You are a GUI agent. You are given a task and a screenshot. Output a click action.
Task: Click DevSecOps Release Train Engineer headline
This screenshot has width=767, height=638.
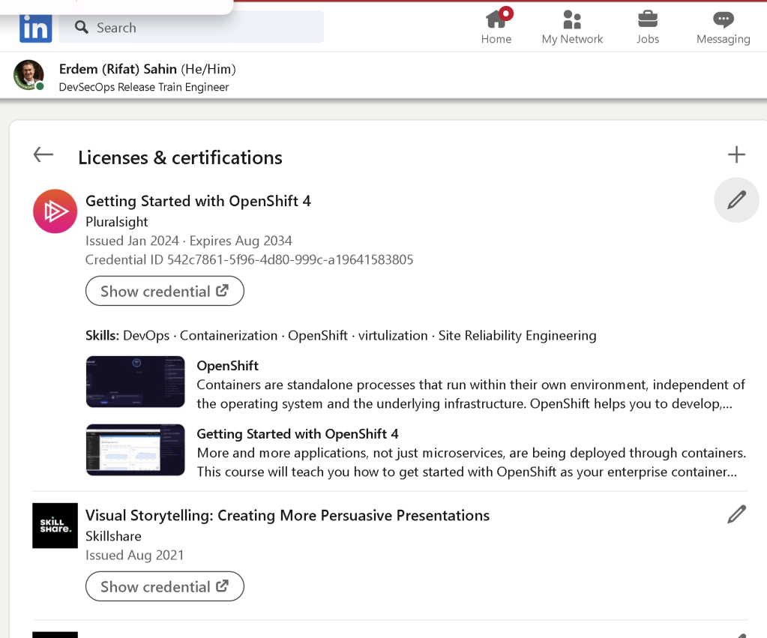coord(144,87)
